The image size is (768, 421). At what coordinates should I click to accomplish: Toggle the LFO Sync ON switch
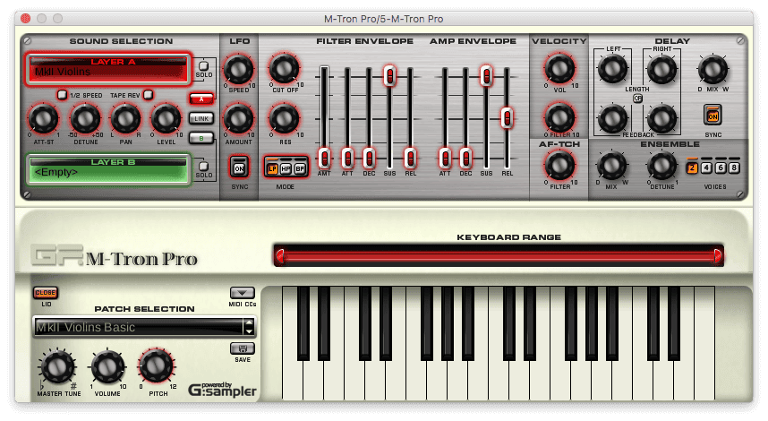[x=238, y=168]
